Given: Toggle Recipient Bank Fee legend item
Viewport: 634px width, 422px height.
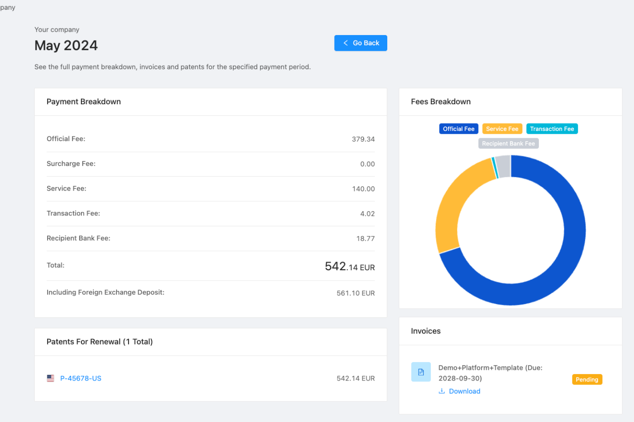Looking at the screenshot, I should point(508,144).
